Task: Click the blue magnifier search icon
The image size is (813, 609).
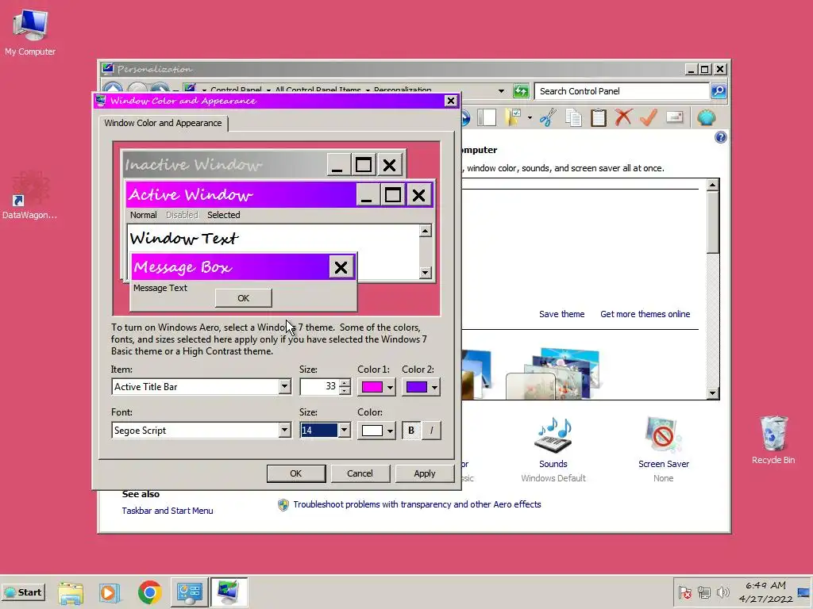Action: point(718,91)
